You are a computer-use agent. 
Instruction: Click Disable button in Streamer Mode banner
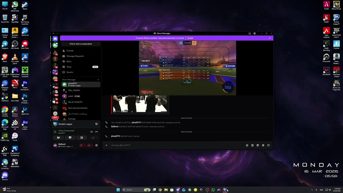pyautogui.click(x=190, y=38)
